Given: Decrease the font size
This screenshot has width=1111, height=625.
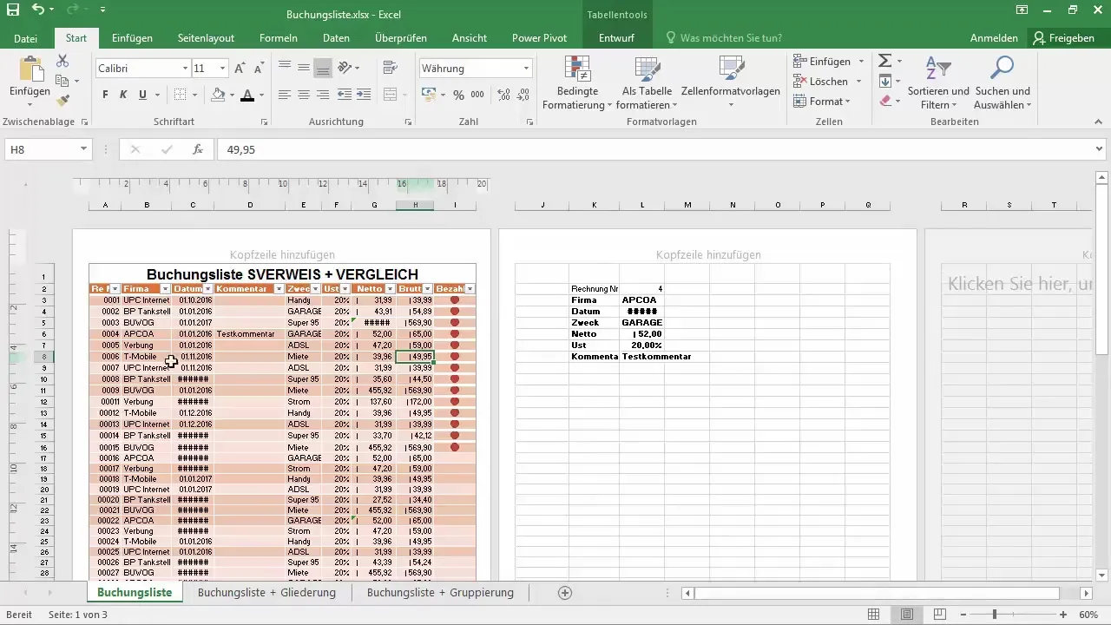Looking at the screenshot, I should (x=260, y=68).
